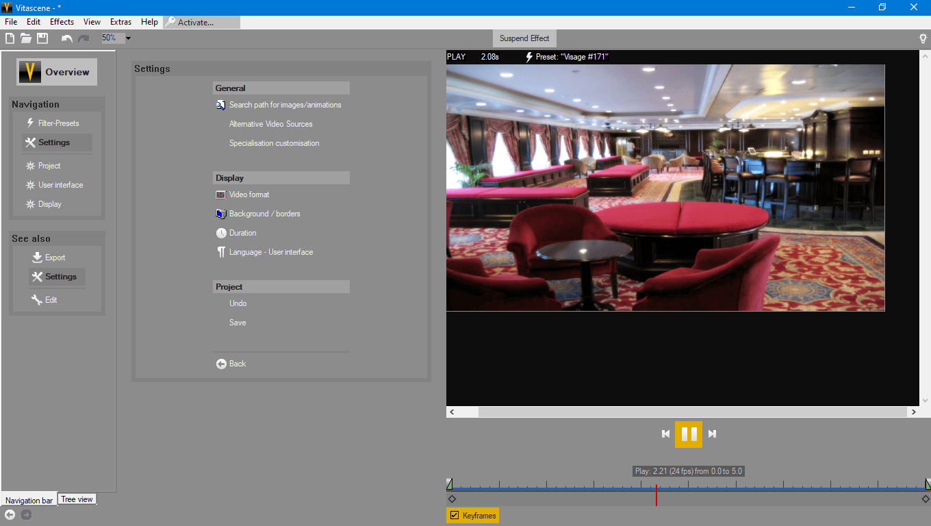Click the preview video thumbnail
The height and width of the screenshot is (526, 931).
tap(665, 188)
